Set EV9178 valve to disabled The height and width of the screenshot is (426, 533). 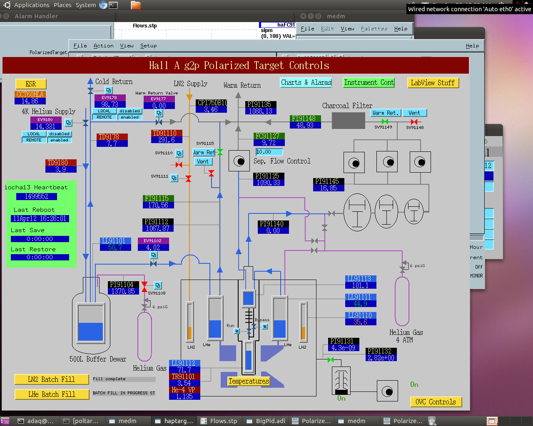[x=130, y=111]
